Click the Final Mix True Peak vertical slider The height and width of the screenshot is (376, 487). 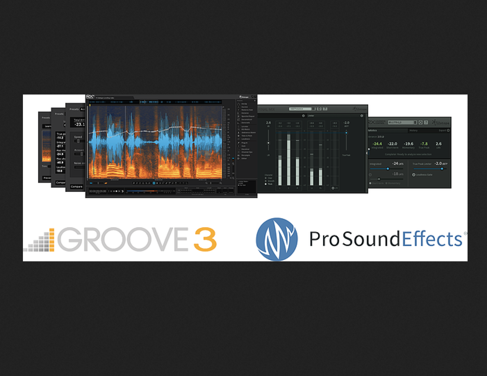(x=346, y=133)
